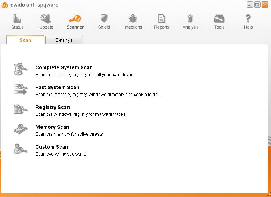Open the Reports document icon
Image resolution: width=271 pixels, height=197 pixels.
[x=162, y=19]
